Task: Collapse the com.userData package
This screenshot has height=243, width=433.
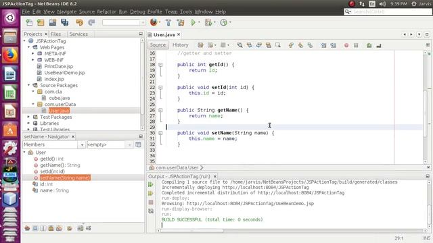Action: coord(33,104)
